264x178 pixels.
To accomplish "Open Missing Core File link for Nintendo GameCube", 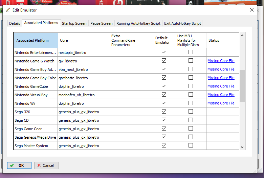I will 221,86.
